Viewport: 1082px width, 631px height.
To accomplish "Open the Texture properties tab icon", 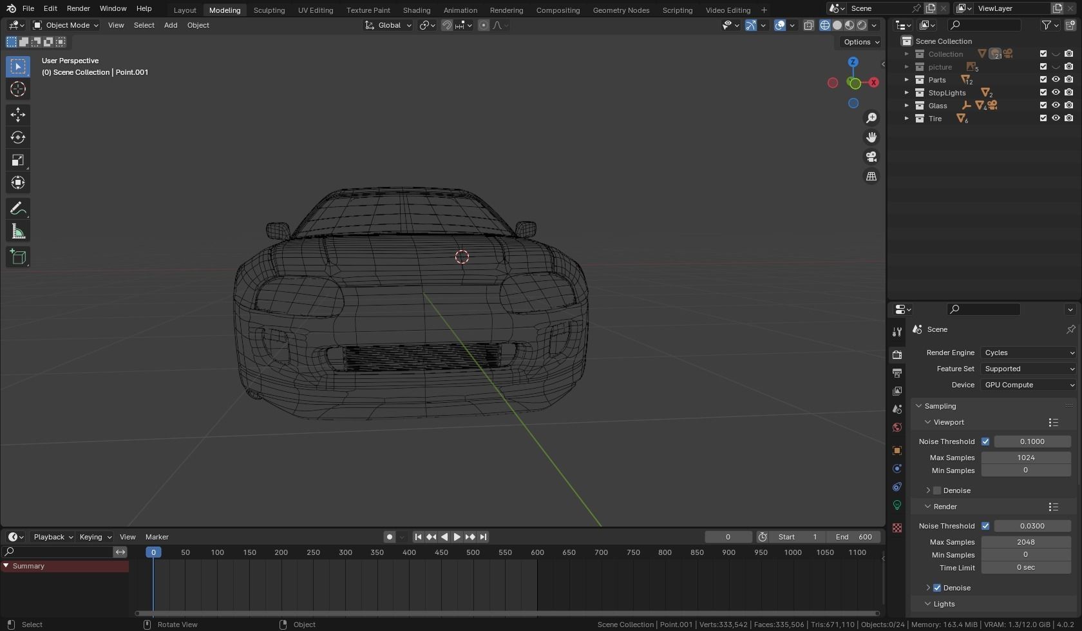I will (x=897, y=528).
